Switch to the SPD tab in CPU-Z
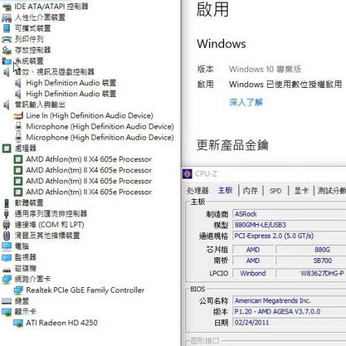 pos(275,191)
